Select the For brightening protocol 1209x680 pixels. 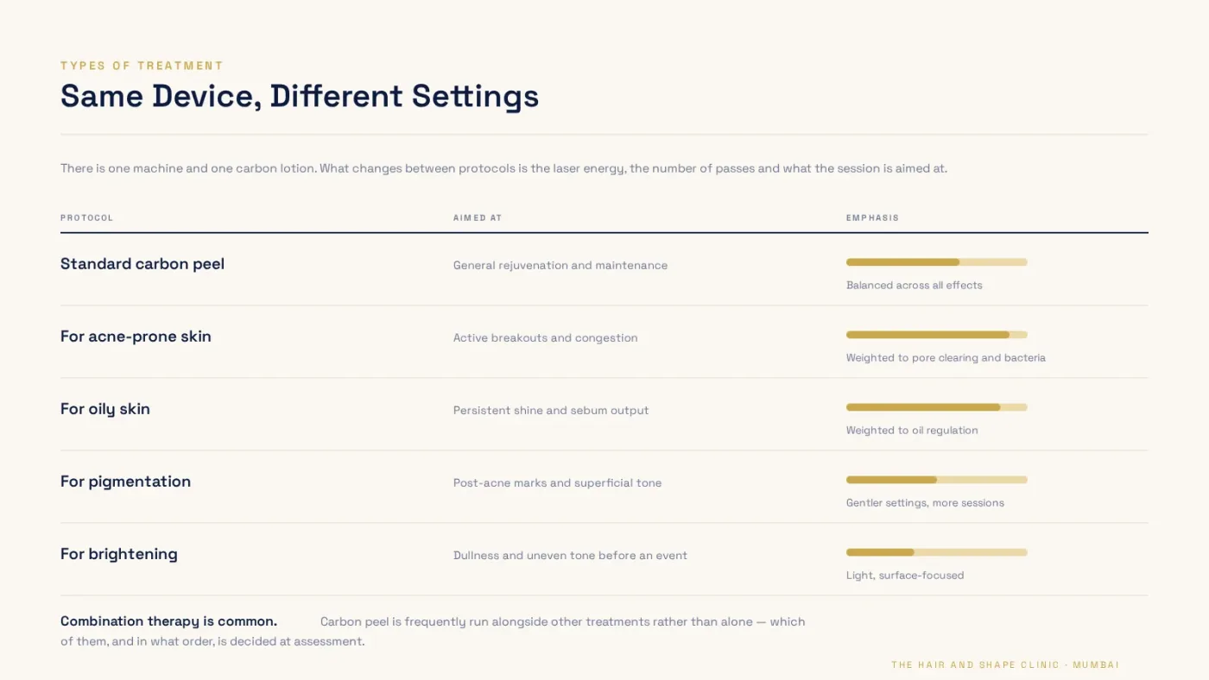coord(119,554)
